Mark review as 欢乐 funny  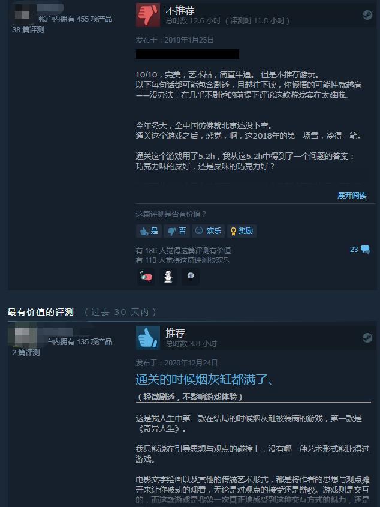pyautogui.click(x=208, y=231)
